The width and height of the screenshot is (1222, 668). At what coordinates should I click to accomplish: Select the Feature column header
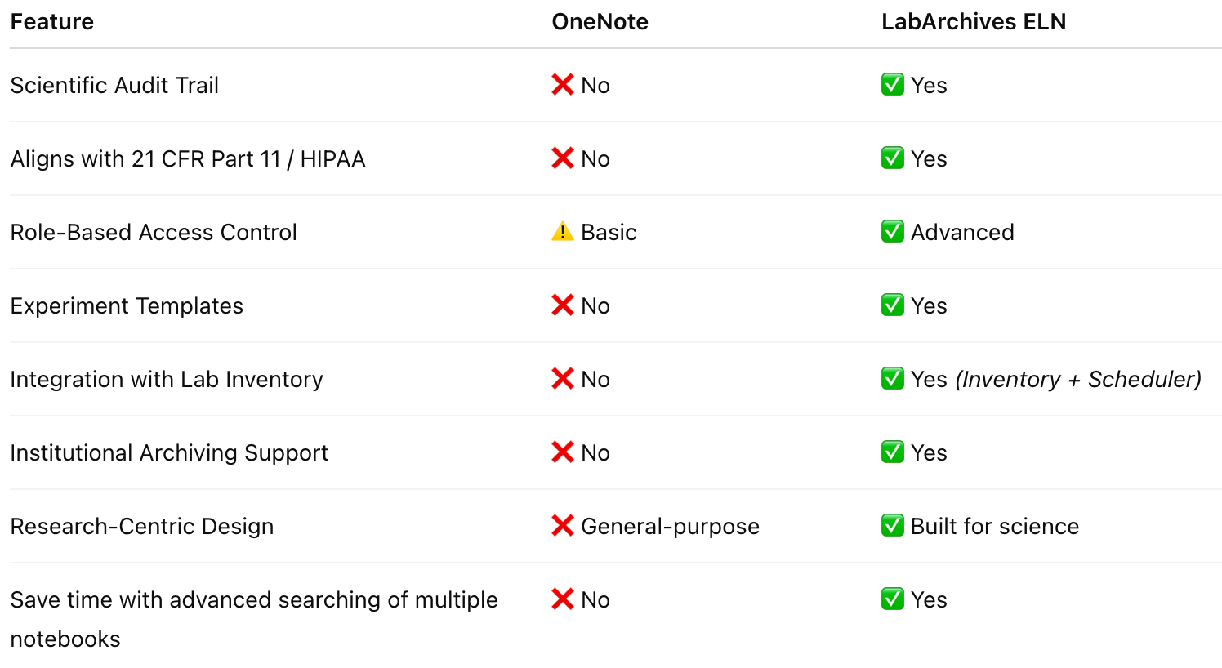52,22
